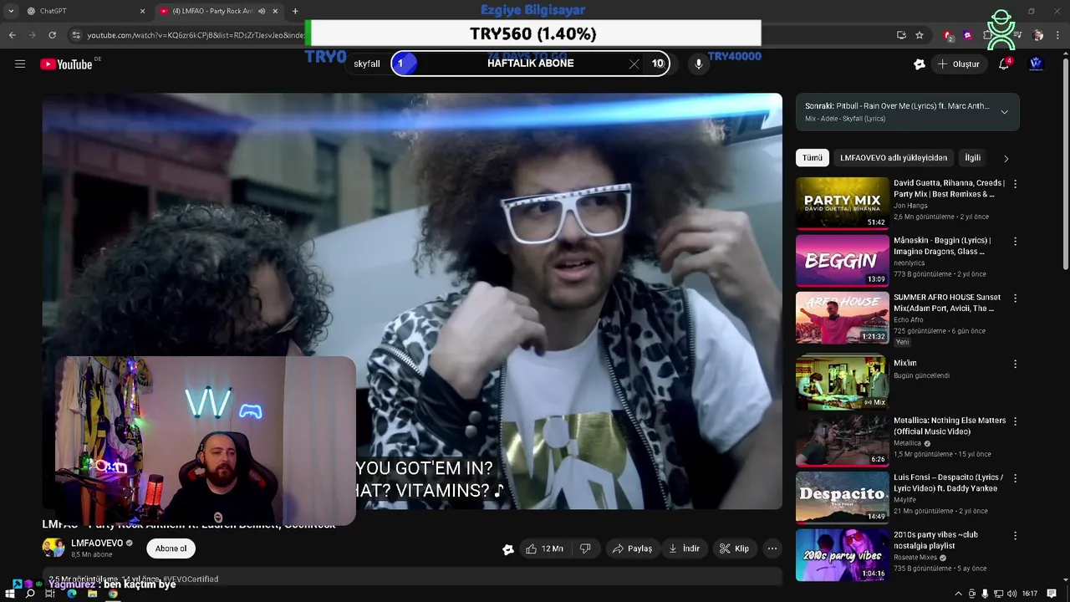The width and height of the screenshot is (1070, 602).
Task: Download video with İndir button
Action: pyautogui.click(x=684, y=548)
